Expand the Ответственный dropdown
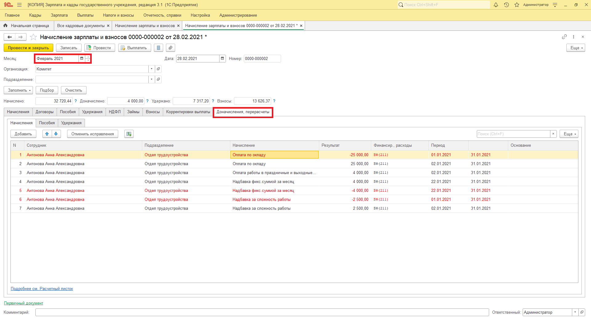Viewport: 591px width, 318px height. coord(575,312)
